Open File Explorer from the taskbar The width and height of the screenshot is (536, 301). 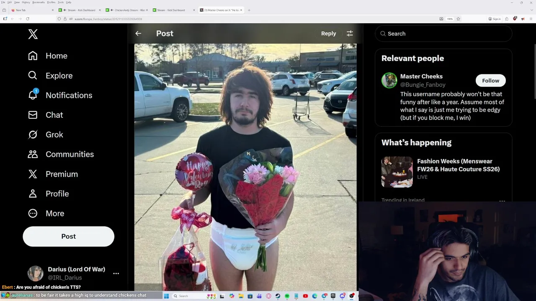(x=241, y=296)
